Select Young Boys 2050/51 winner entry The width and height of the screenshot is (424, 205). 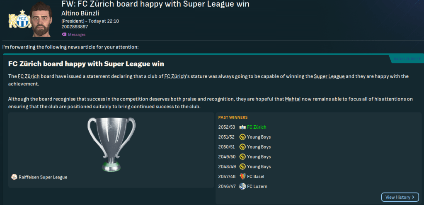(259, 147)
